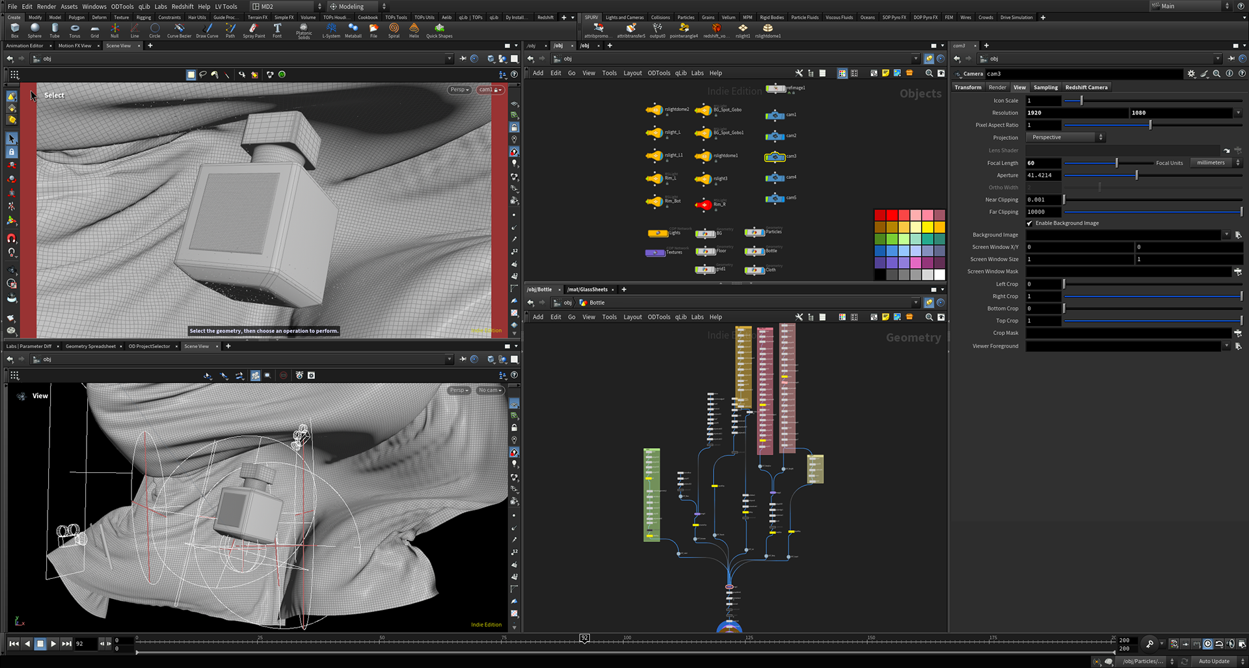1249x668 pixels.
Task: Open the Geometry Spreadsheet tab
Action: pyautogui.click(x=90, y=346)
